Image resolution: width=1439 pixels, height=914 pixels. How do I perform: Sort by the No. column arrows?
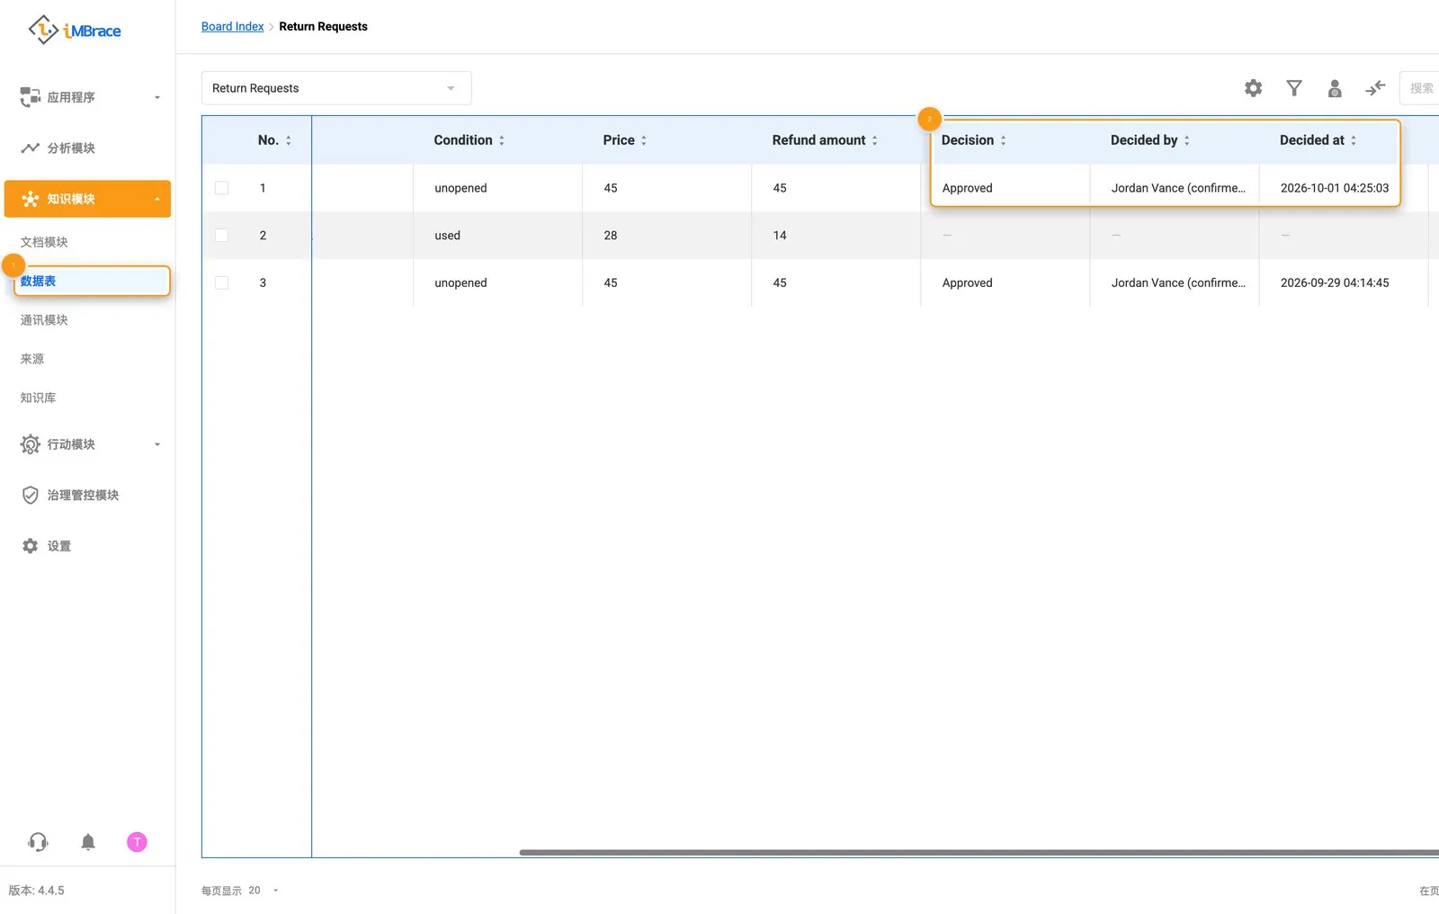click(289, 140)
